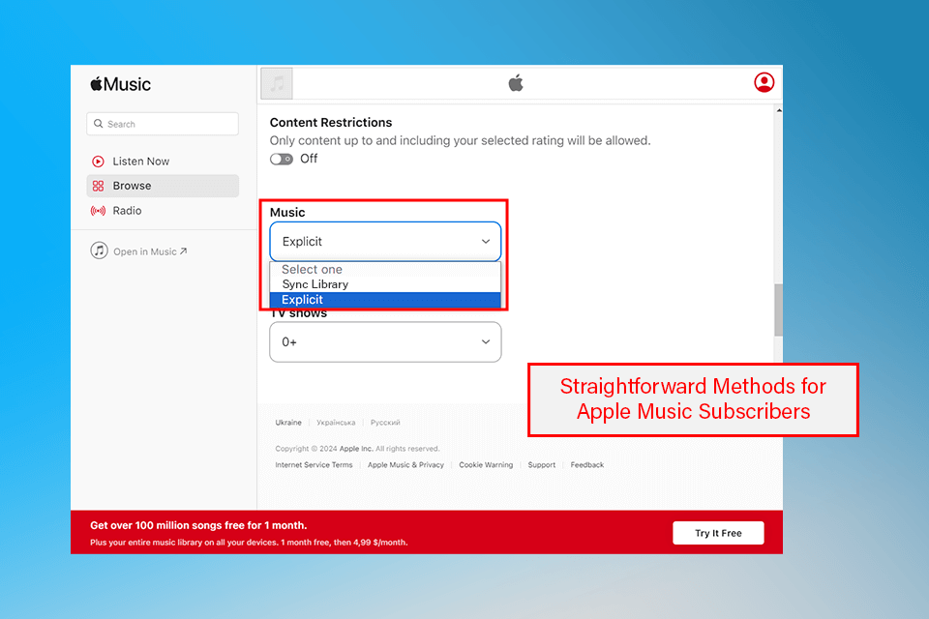Toggle the Content Restrictions switch
Viewport: 929px width, 619px height.
tap(282, 159)
